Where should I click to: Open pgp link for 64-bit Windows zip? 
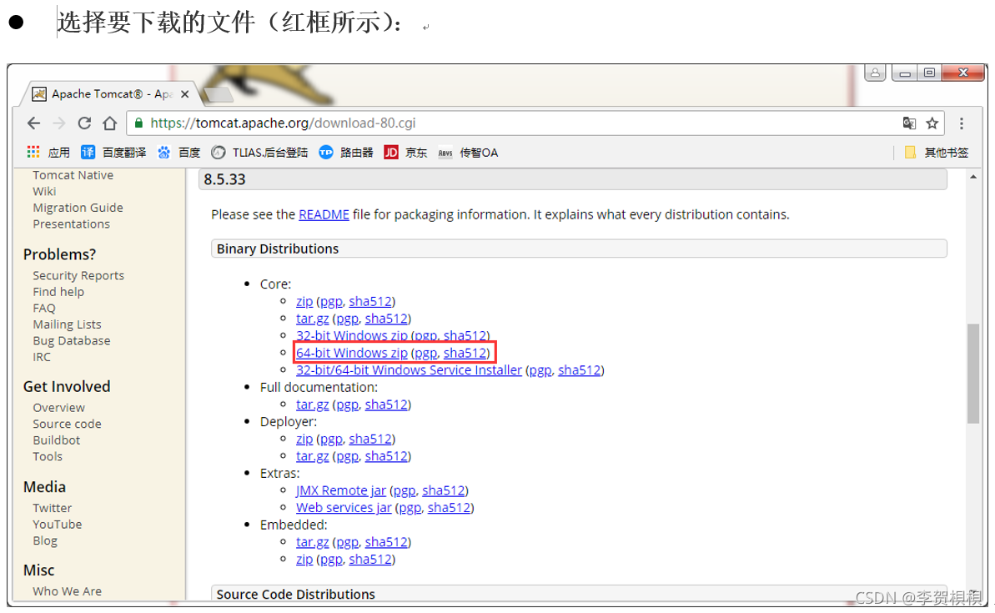(x=426, y=353)
